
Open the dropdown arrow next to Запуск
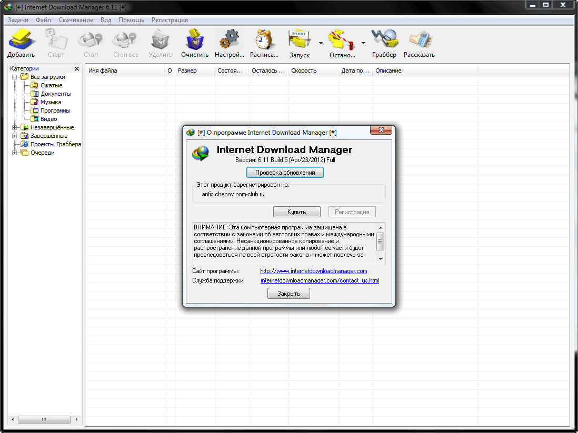[321, 43]
